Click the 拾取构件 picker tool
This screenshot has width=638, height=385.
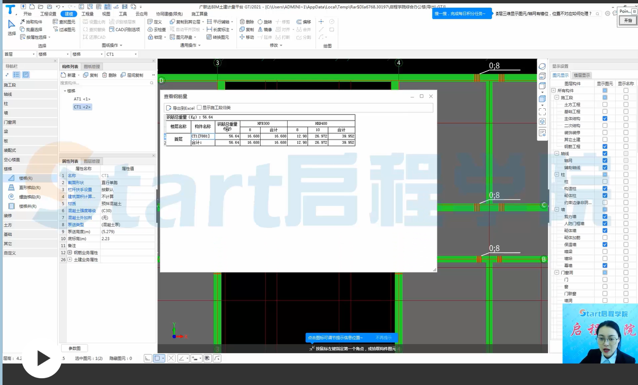tap(31, 22)
